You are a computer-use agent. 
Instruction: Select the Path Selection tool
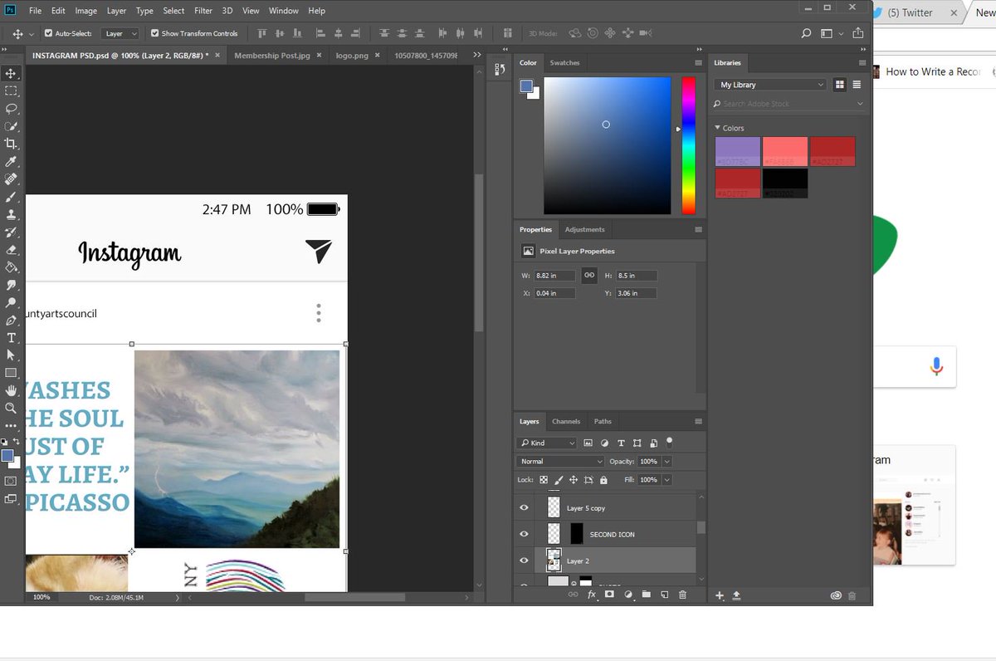[12, 355]
